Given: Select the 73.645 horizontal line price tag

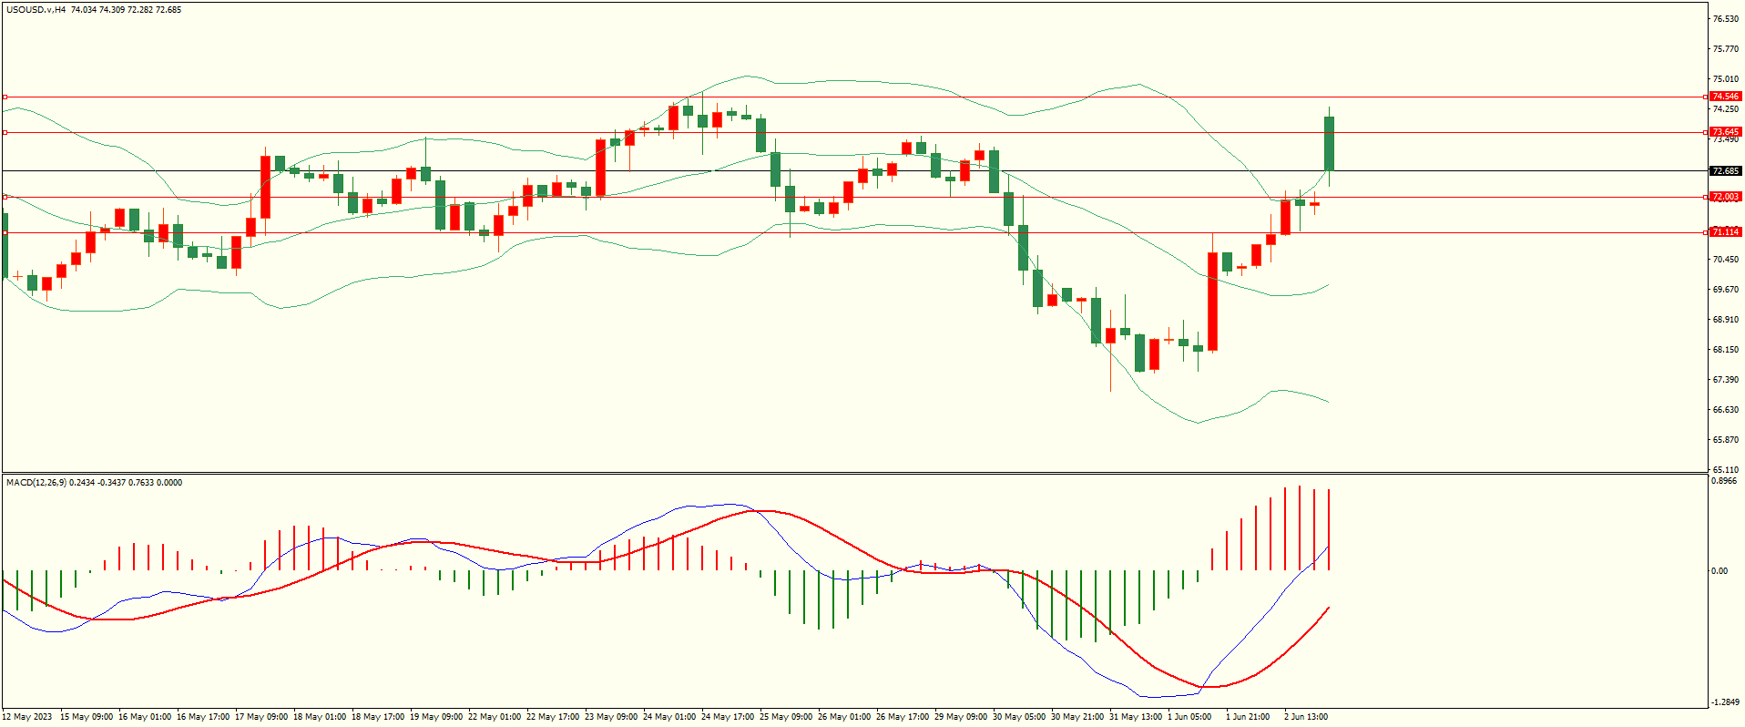Looking at the screenshot, I should pyautogui.click(x=1725, y=132).
